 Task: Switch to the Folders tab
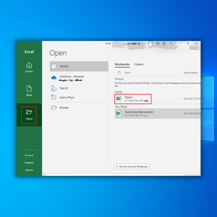(139, 64)
